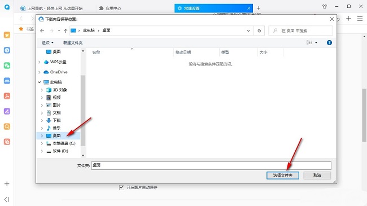Click the browser logo at top left
Screen dimensions: 367x206
click(7, 7)
